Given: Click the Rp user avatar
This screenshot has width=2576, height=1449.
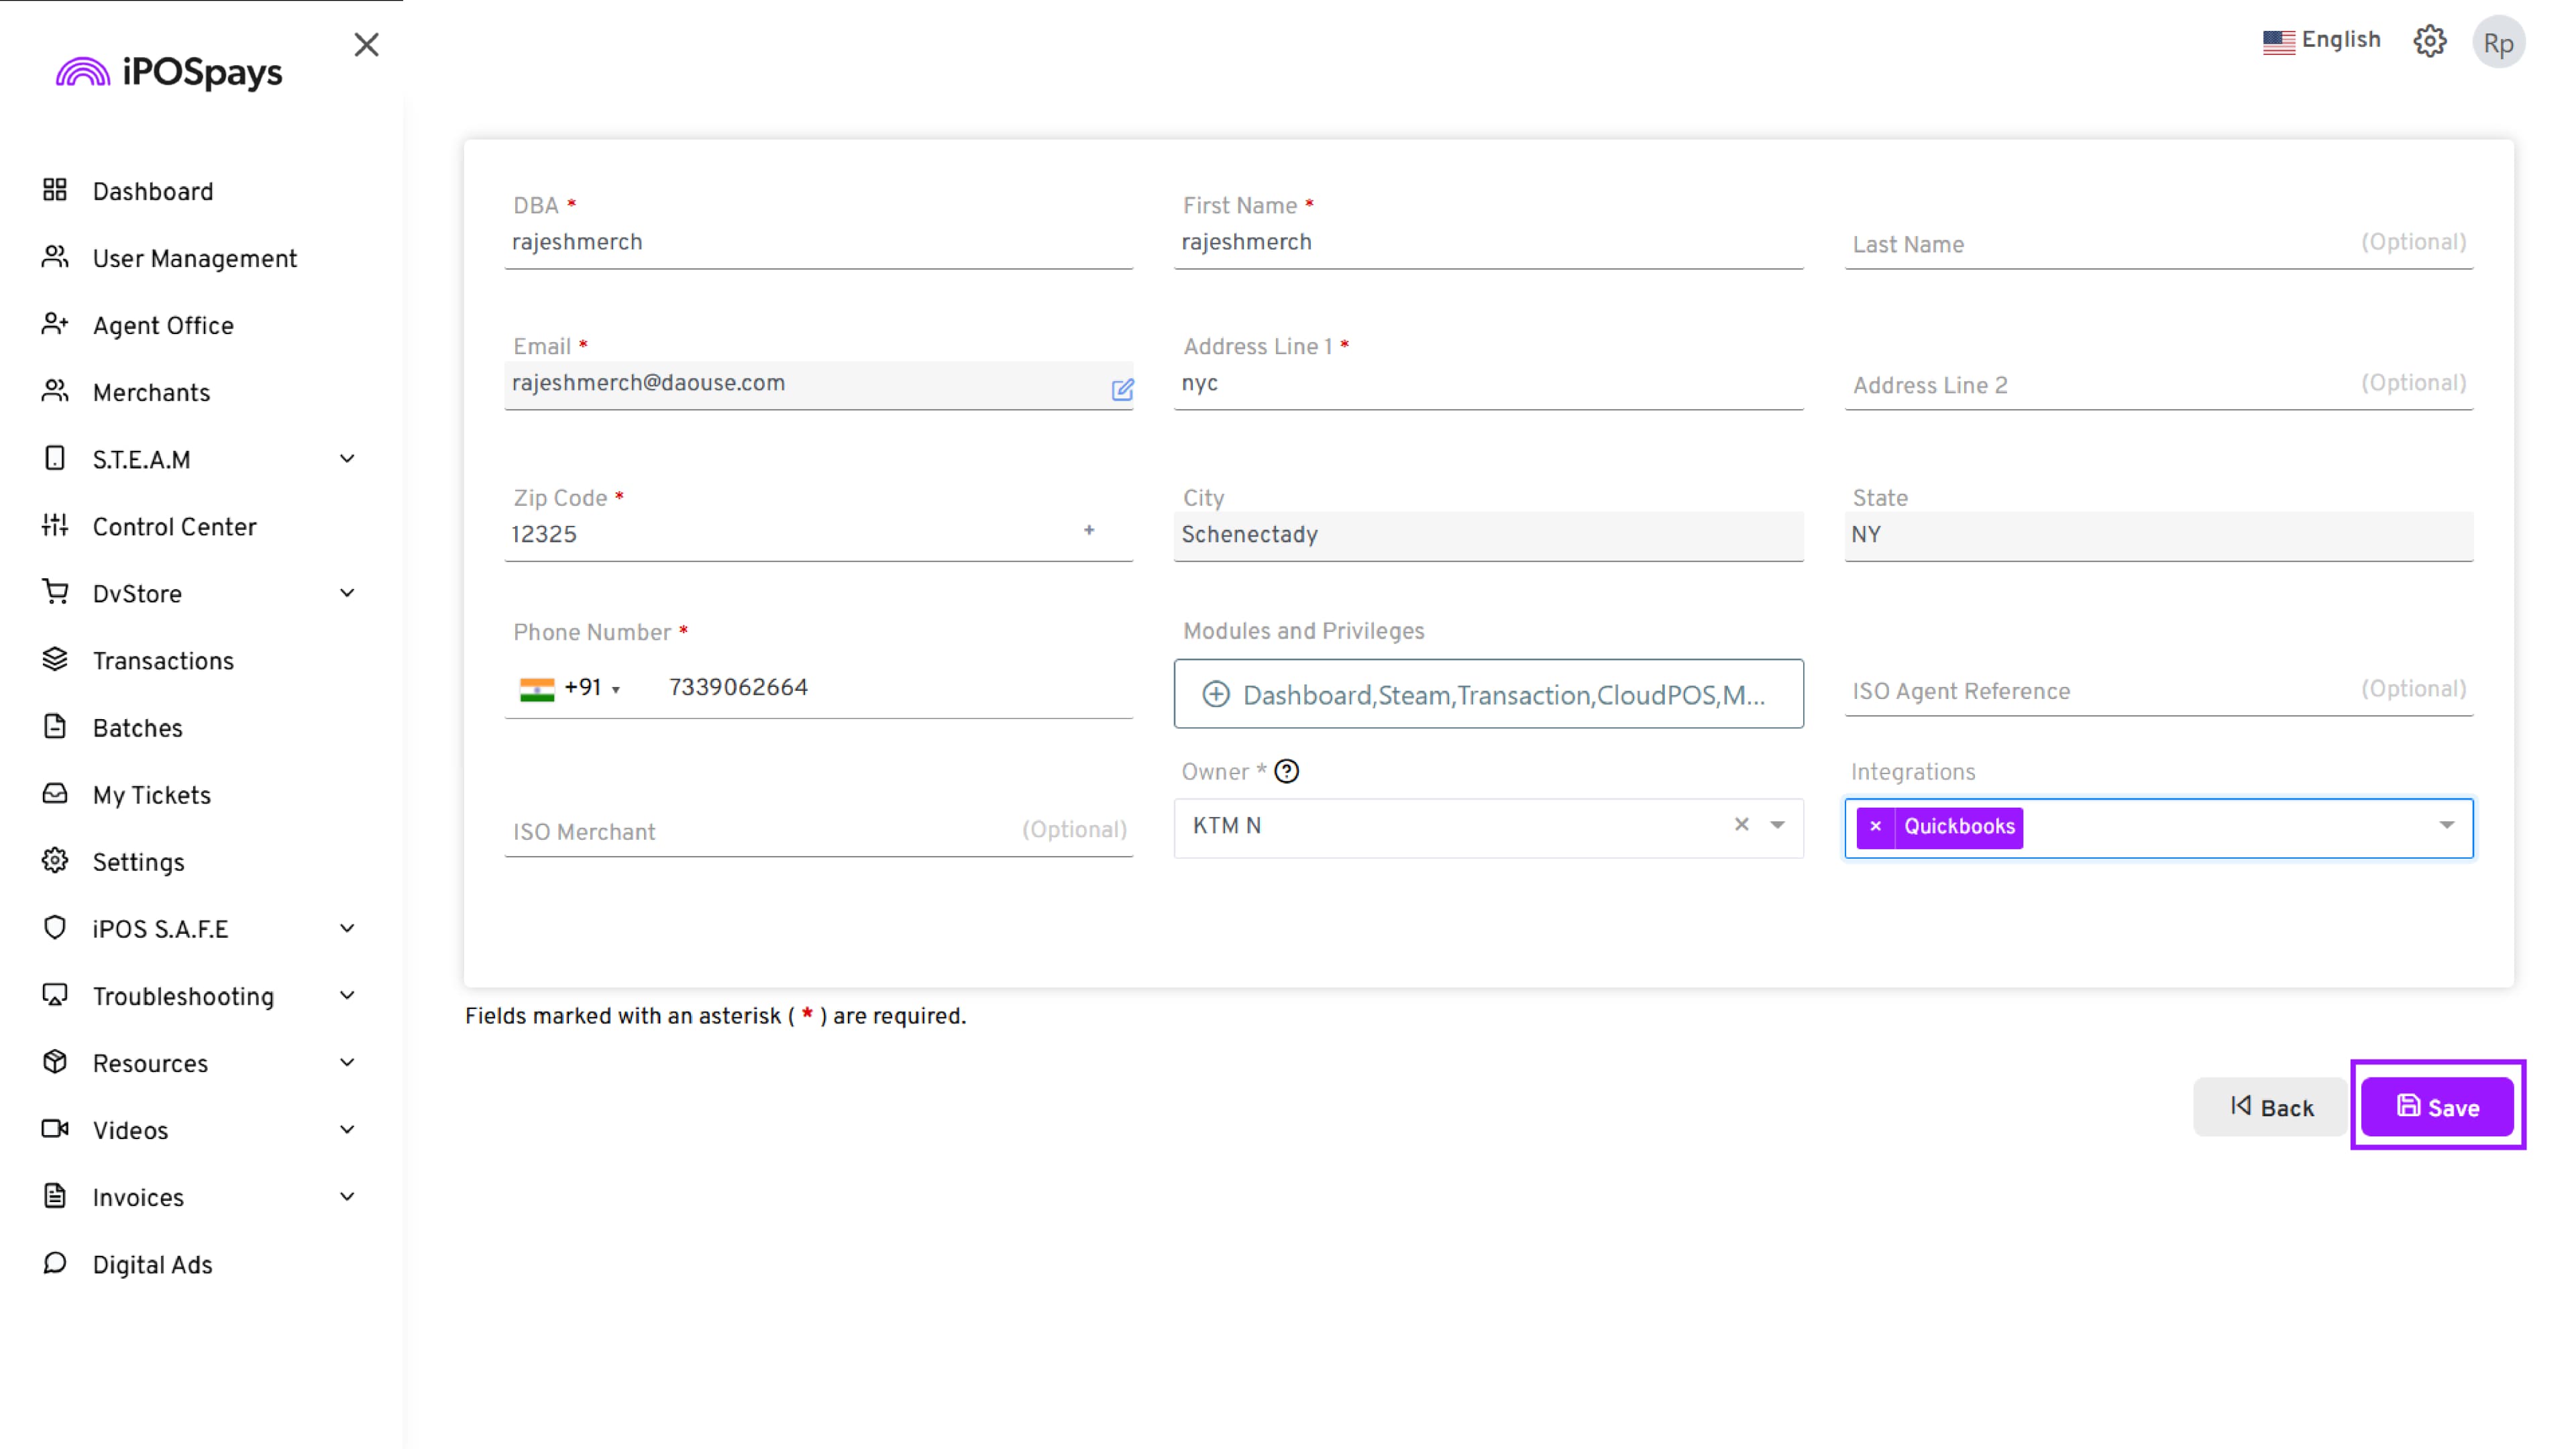Looking at the screenshot, I should pos(2498,43).
